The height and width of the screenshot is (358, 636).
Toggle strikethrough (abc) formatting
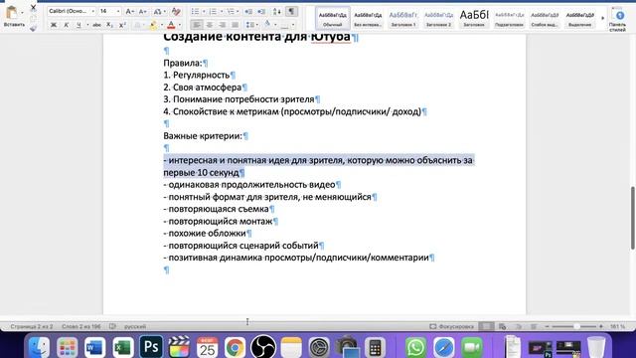pos(96,25)
